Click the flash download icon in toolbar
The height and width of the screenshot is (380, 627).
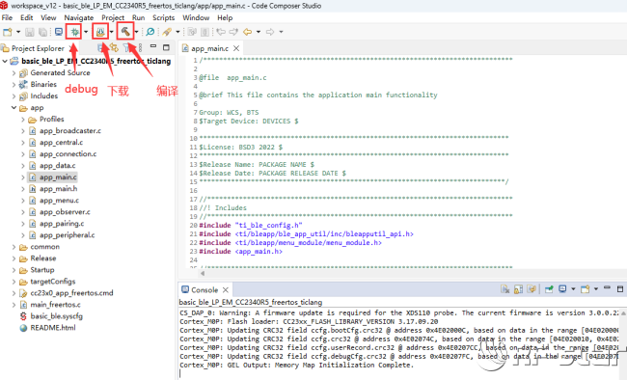[x=100, y=32]
